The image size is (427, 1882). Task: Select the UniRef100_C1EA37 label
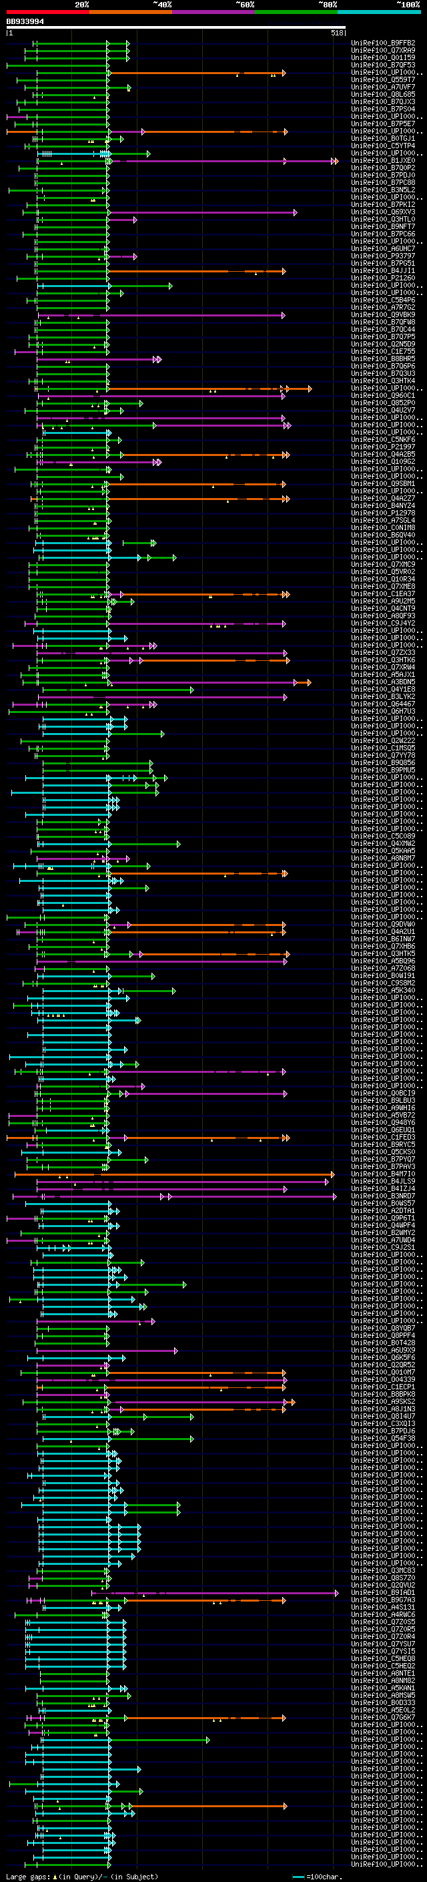click(x=383, y=594)
